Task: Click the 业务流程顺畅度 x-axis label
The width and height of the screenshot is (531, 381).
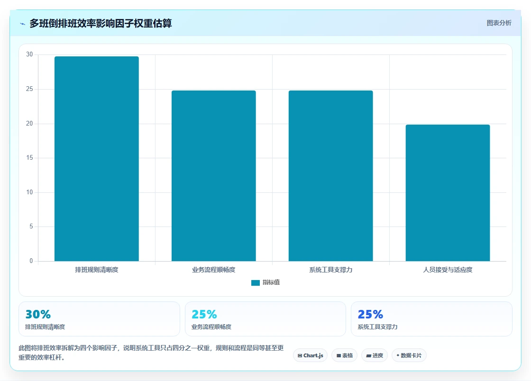Action: click(x=214, y=270)
